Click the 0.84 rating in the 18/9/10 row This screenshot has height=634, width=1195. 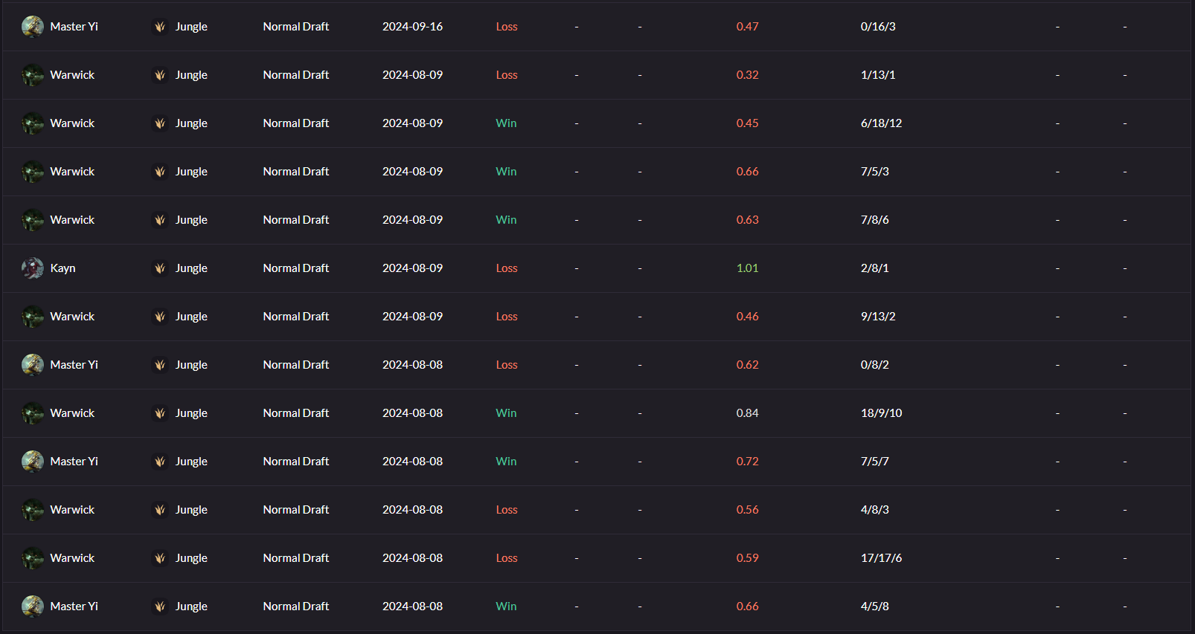pos(747,413)
